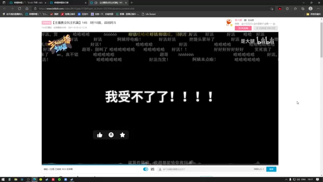Click the grey 已关注 followed button
Image resolution: width=323 pixels, height=182 pixels.
click(266, 28)
